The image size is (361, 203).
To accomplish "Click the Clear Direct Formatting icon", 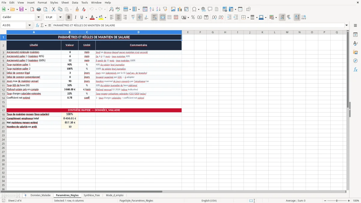I will click(84, 9).
